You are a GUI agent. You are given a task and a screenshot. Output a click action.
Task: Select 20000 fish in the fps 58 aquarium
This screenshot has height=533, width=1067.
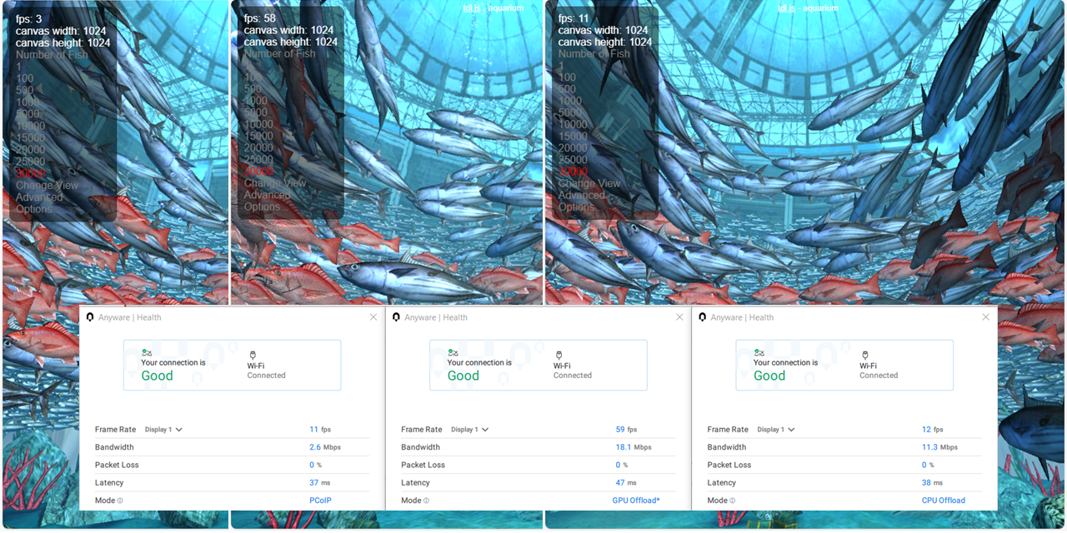[x=258, y=147]
